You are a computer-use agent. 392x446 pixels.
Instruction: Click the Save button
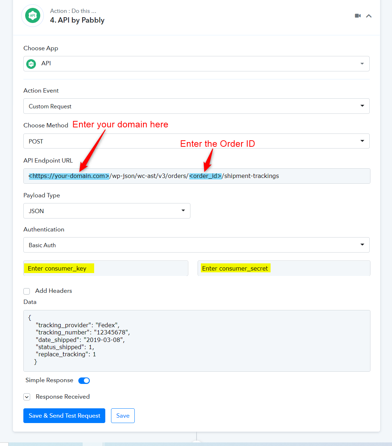tap(123, 416)
